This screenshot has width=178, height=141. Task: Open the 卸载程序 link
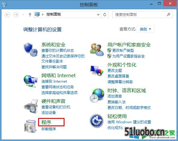pos(49,129)
